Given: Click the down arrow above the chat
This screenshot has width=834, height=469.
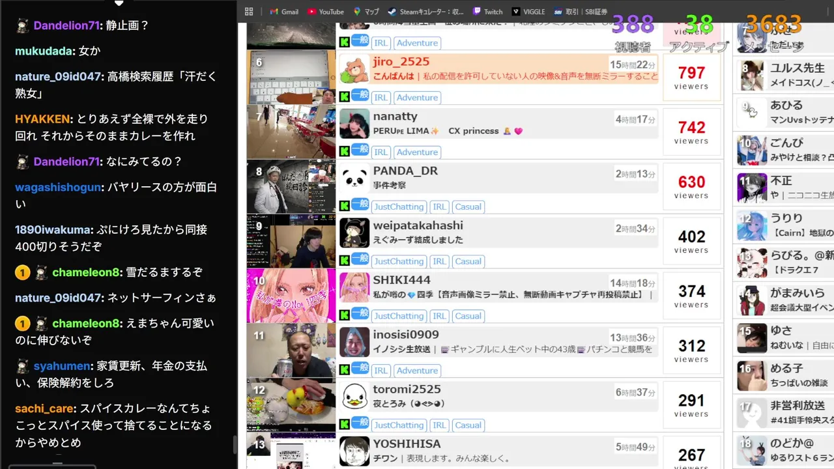Looking at the screenshot, I should click(119, 3).
